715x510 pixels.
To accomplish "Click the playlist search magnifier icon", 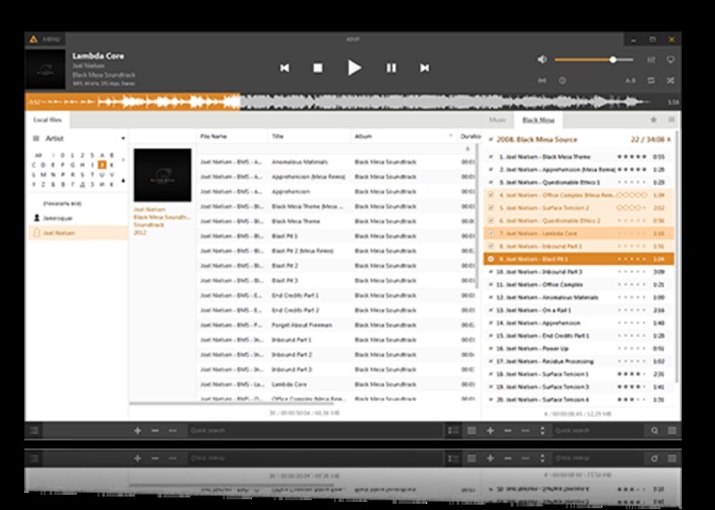I will 654,431.
